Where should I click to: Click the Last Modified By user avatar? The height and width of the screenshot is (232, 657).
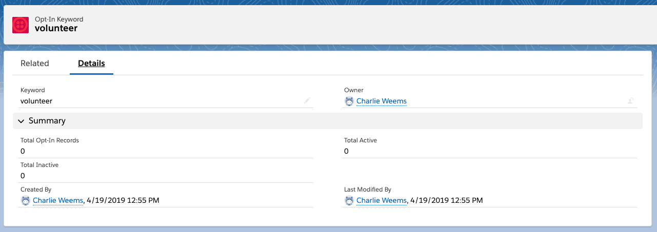coord(349,201)
